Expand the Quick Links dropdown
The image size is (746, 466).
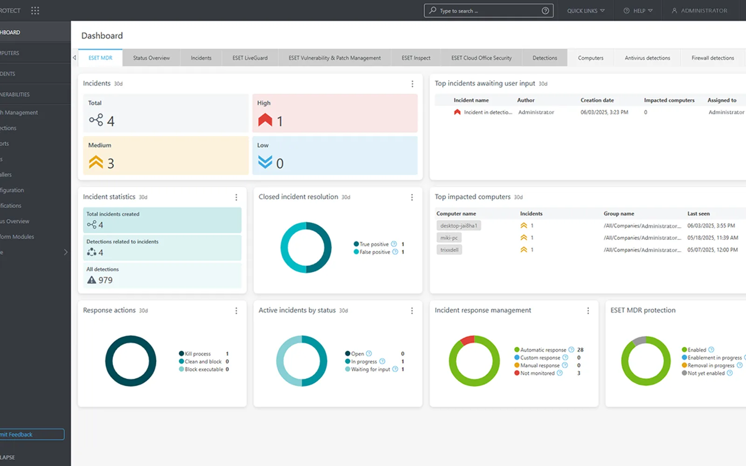coord(586,11)
